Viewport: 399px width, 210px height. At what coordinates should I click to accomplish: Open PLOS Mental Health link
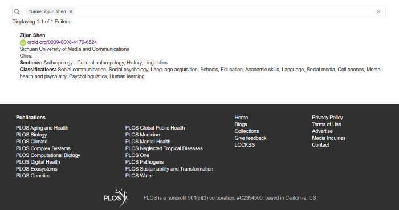click(148, 142)
